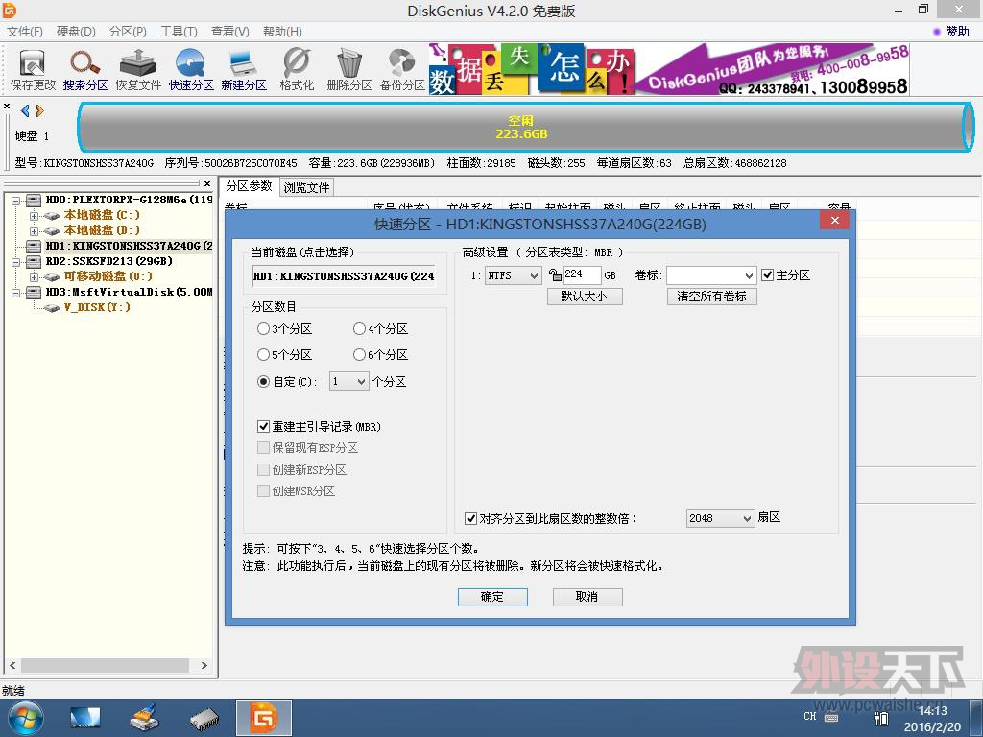Close the disk tree panel
Viewport: 983px width, 737px height.
[x=207, y=183]
